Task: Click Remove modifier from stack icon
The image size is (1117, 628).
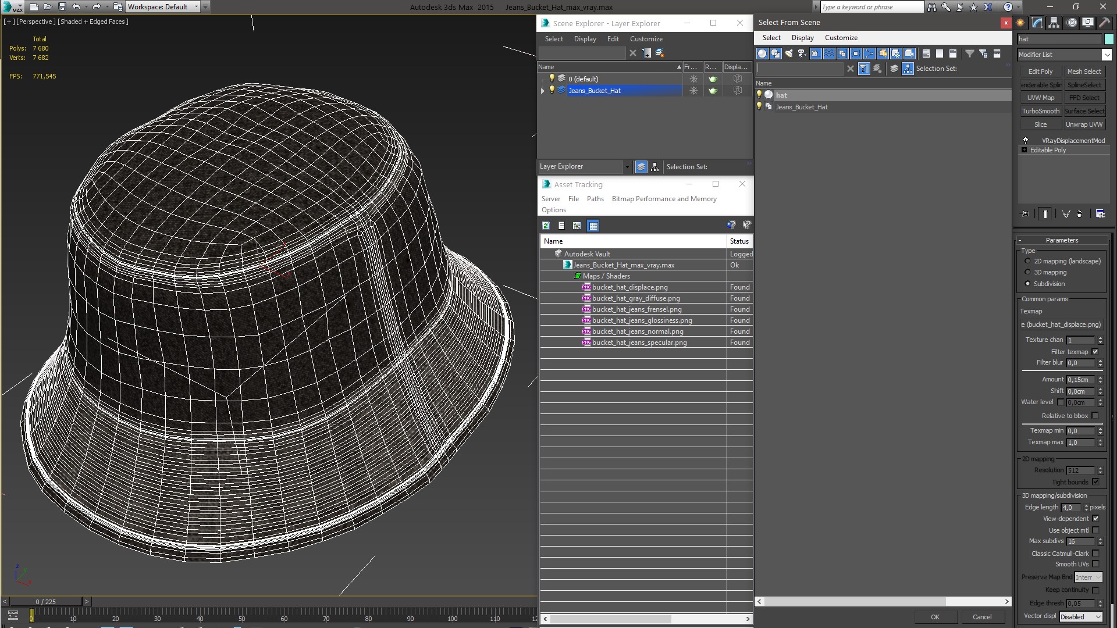Action: click(x=1079, y=214)
